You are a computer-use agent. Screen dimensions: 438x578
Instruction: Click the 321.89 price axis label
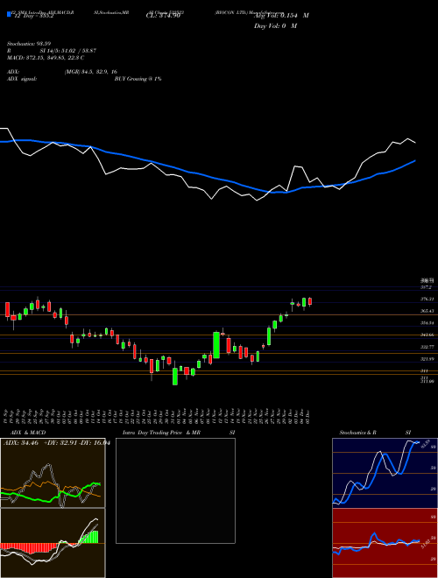point(427,359)
